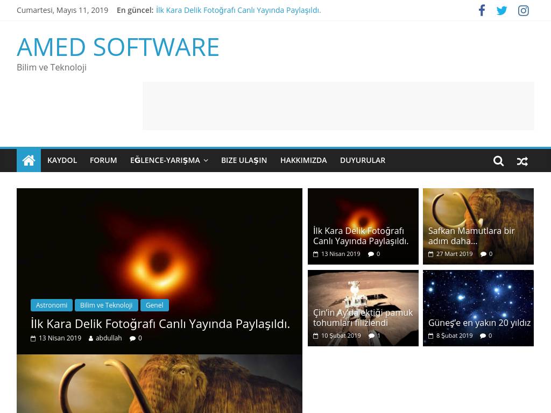The image size is (551, 413).
Task: Open the KAYDOL menu item
Action: point(62,160)
